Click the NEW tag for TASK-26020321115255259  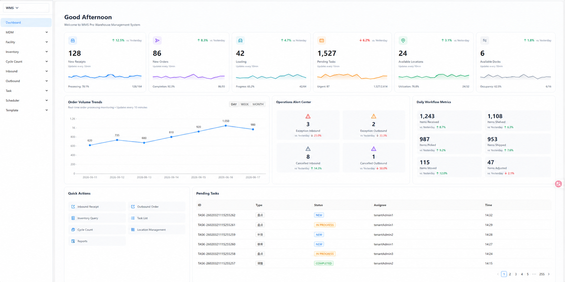[x=319, y=235]
